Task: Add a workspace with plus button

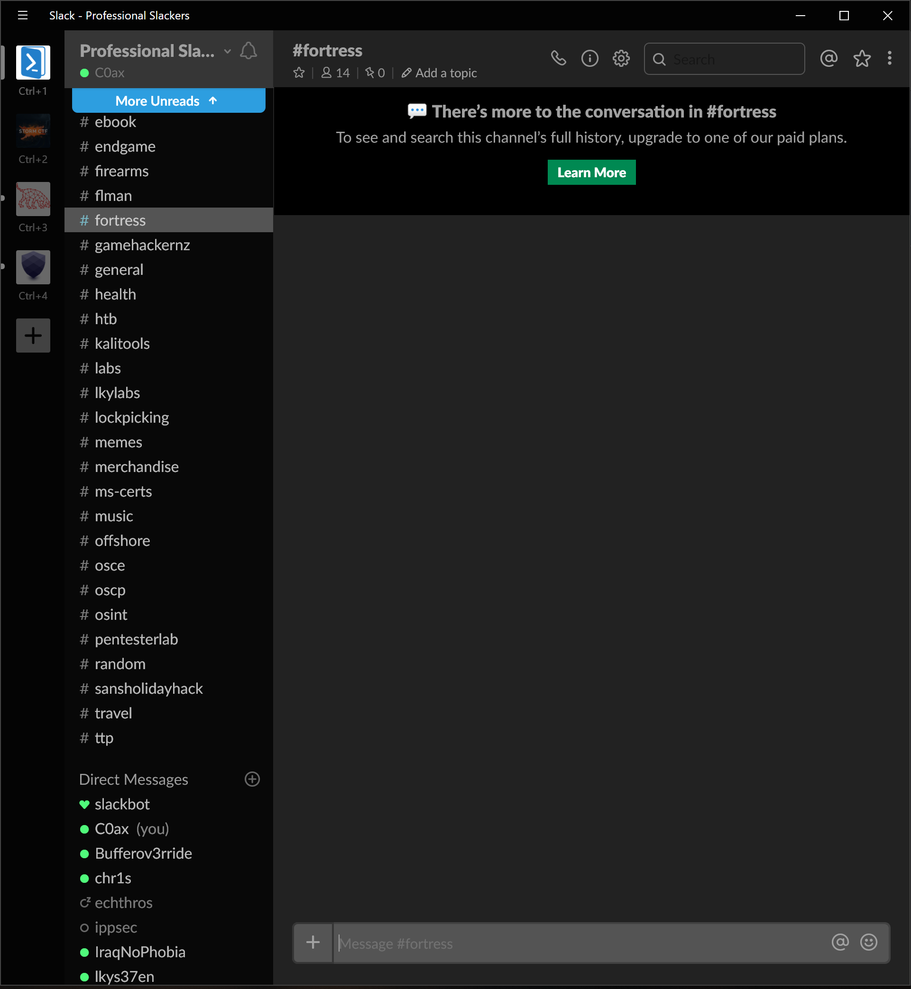Action: pyautogui.click(x=33, y=336)
